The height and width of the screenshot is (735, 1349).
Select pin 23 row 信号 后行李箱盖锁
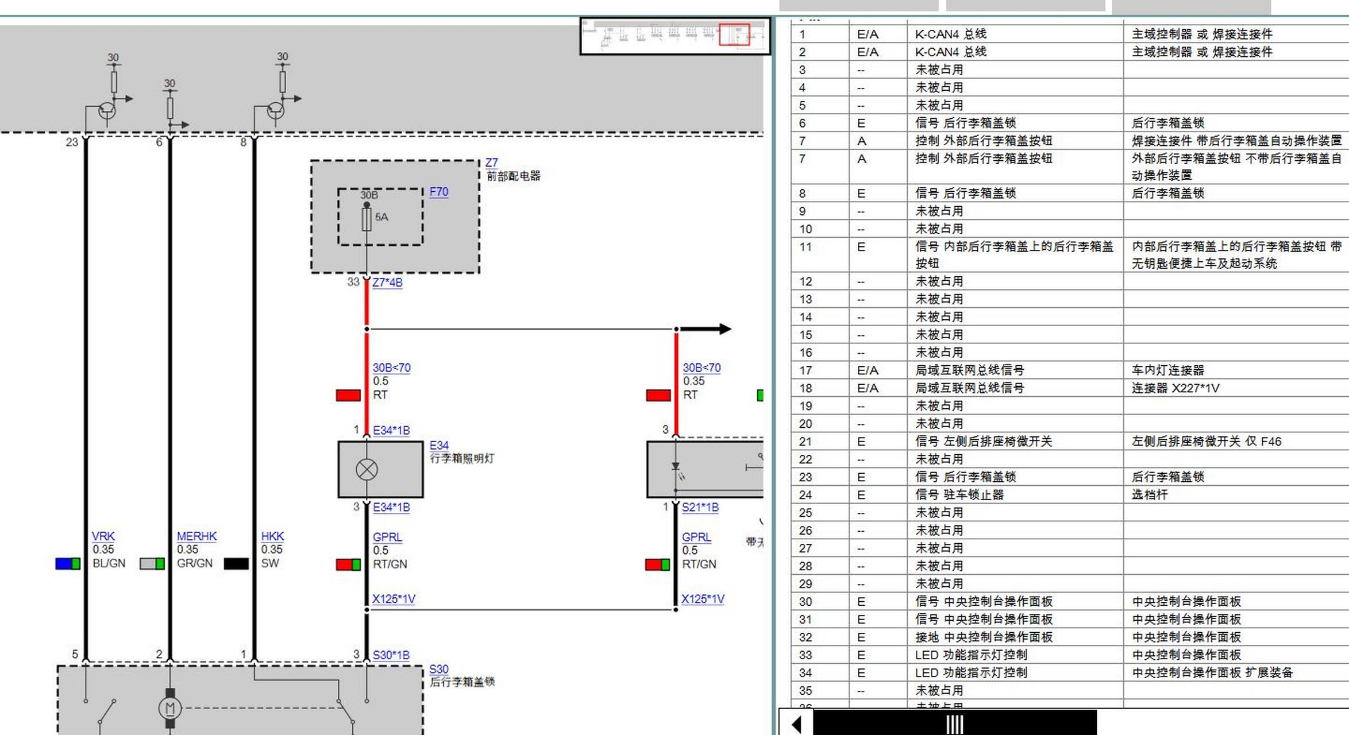tap(1070, 477)
